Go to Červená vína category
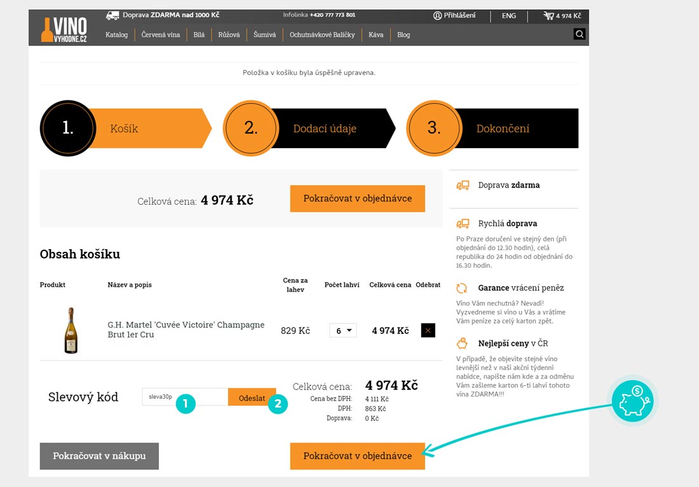 160,35
